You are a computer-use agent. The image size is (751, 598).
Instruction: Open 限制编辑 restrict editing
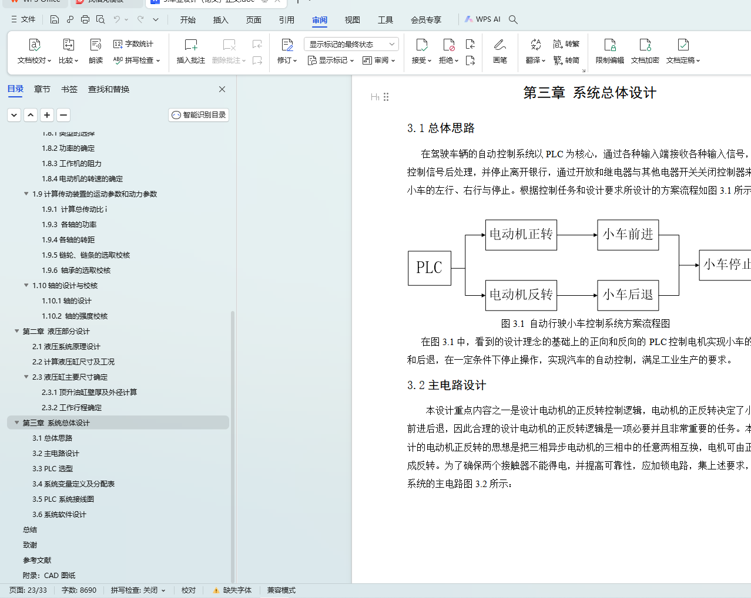[610, 51]
